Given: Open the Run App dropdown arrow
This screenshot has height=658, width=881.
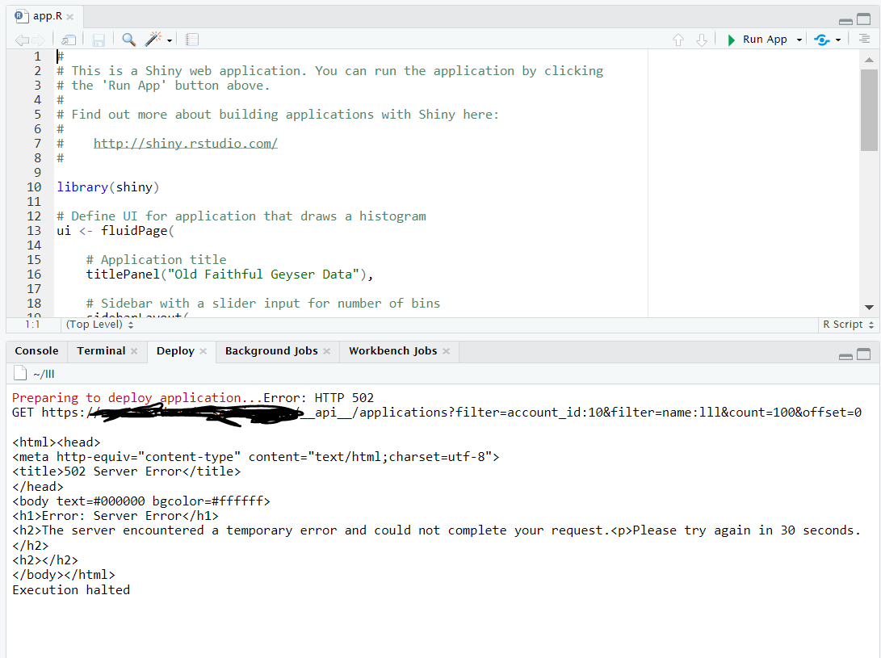Looking at the screenshot, I should 798,39.
